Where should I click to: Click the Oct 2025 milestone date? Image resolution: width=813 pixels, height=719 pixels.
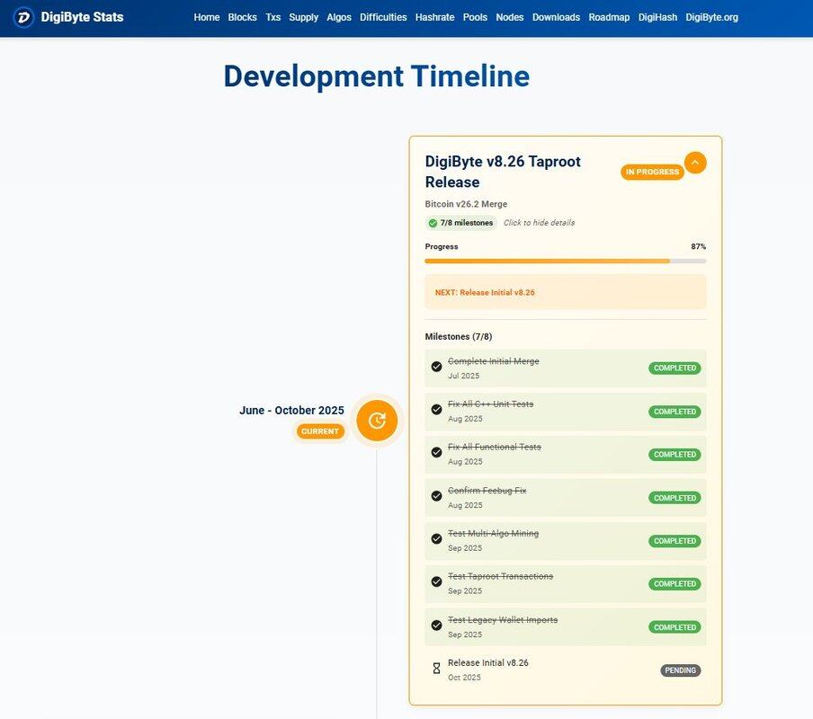click(x=464, y=678)
